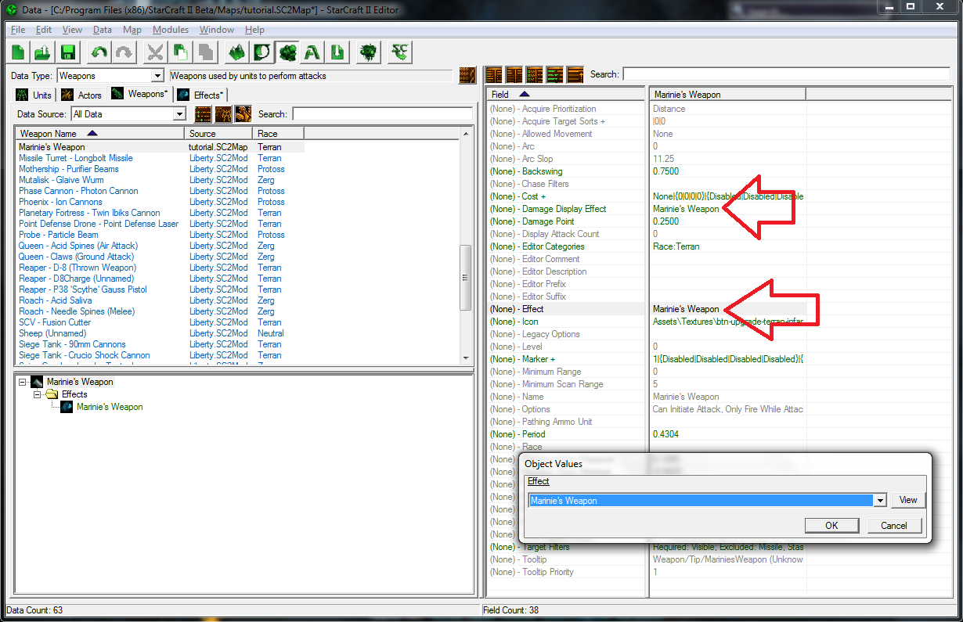Screen dimensions: 963x622
Task: Click the green creature toolbar icon
Action: coord(368,52)
